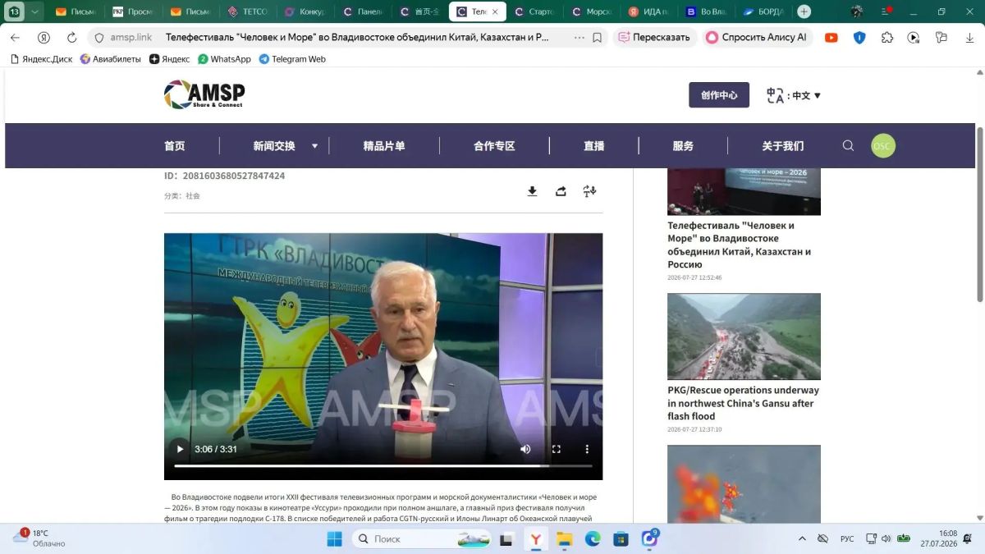Click the transfer icon next to share
This screenshot has height=554, width=985.
(x=589, y=191)
